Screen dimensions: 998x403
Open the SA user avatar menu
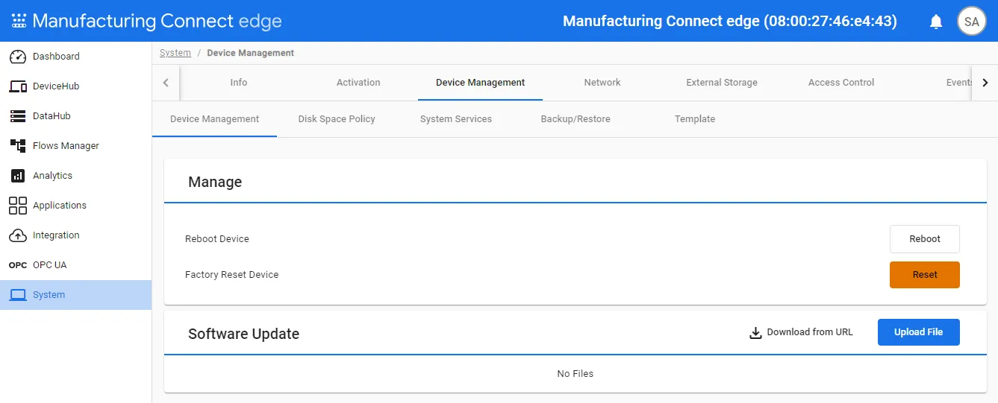tap(972, 22)
